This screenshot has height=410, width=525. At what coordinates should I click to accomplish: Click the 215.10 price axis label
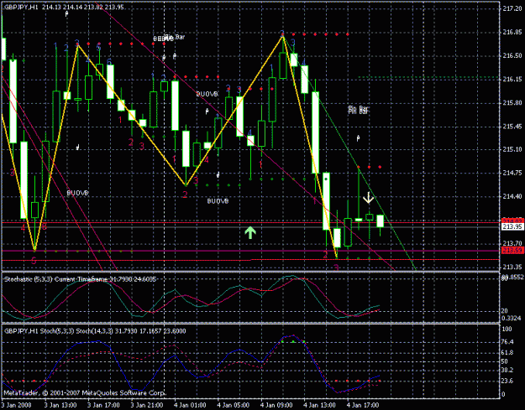(512, 149)
